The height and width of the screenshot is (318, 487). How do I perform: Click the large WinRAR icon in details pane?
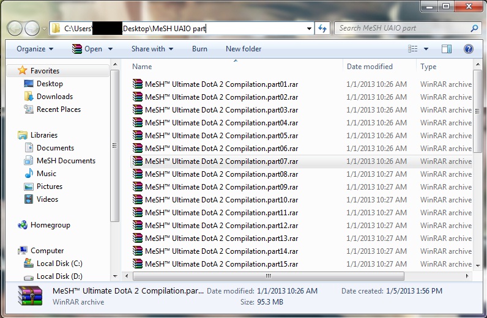click(x=30, y=295)
